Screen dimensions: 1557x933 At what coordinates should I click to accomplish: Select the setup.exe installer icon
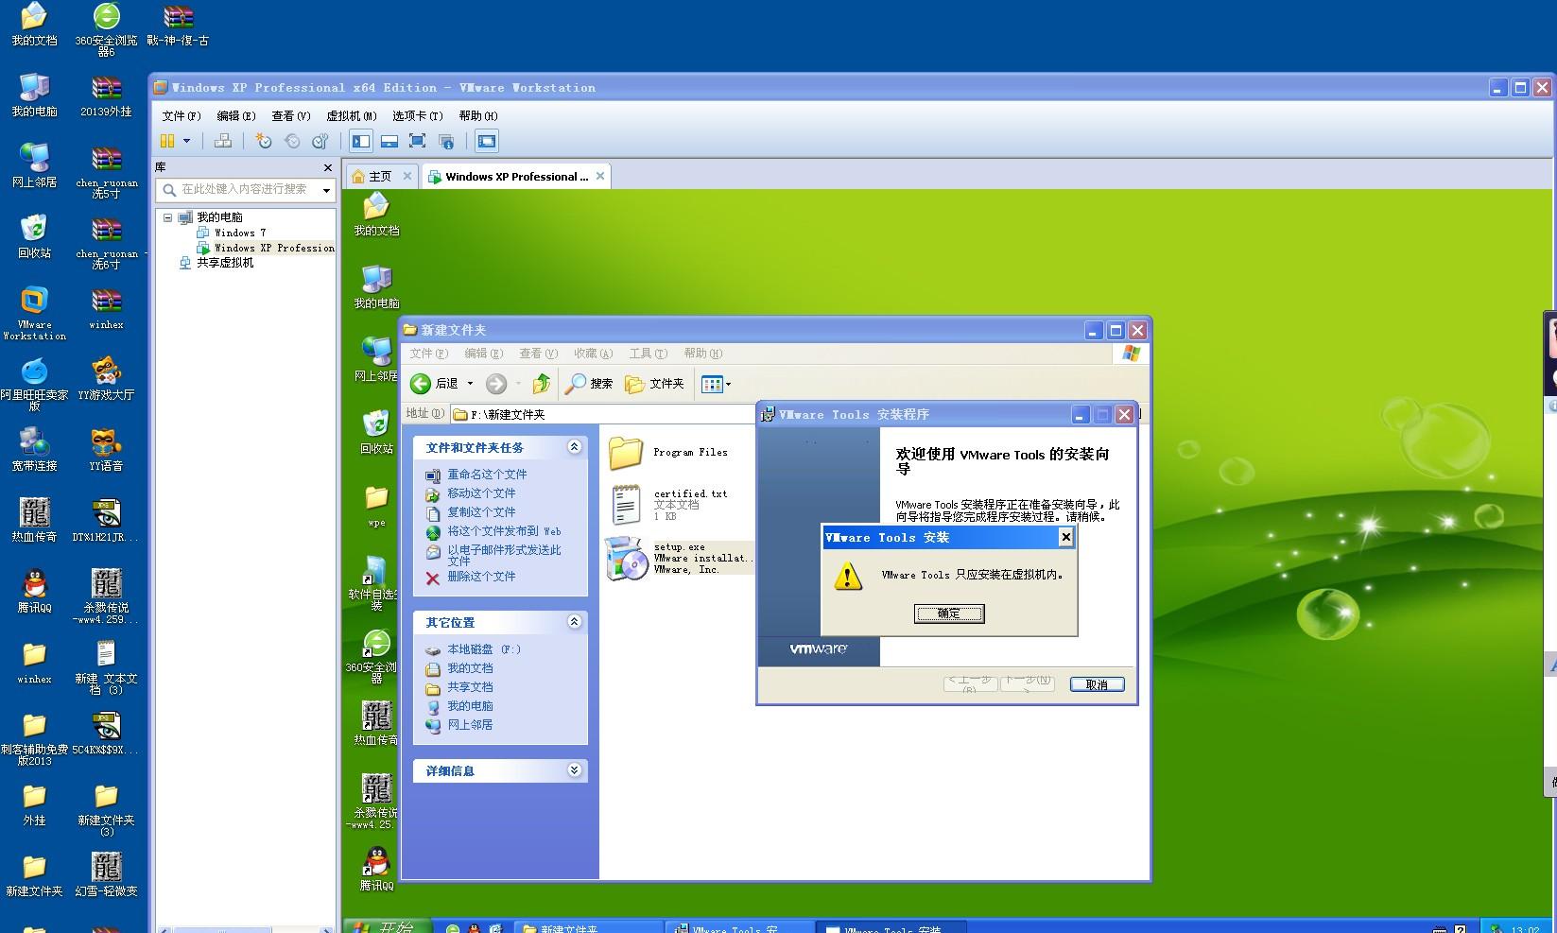tap(625, 558)
